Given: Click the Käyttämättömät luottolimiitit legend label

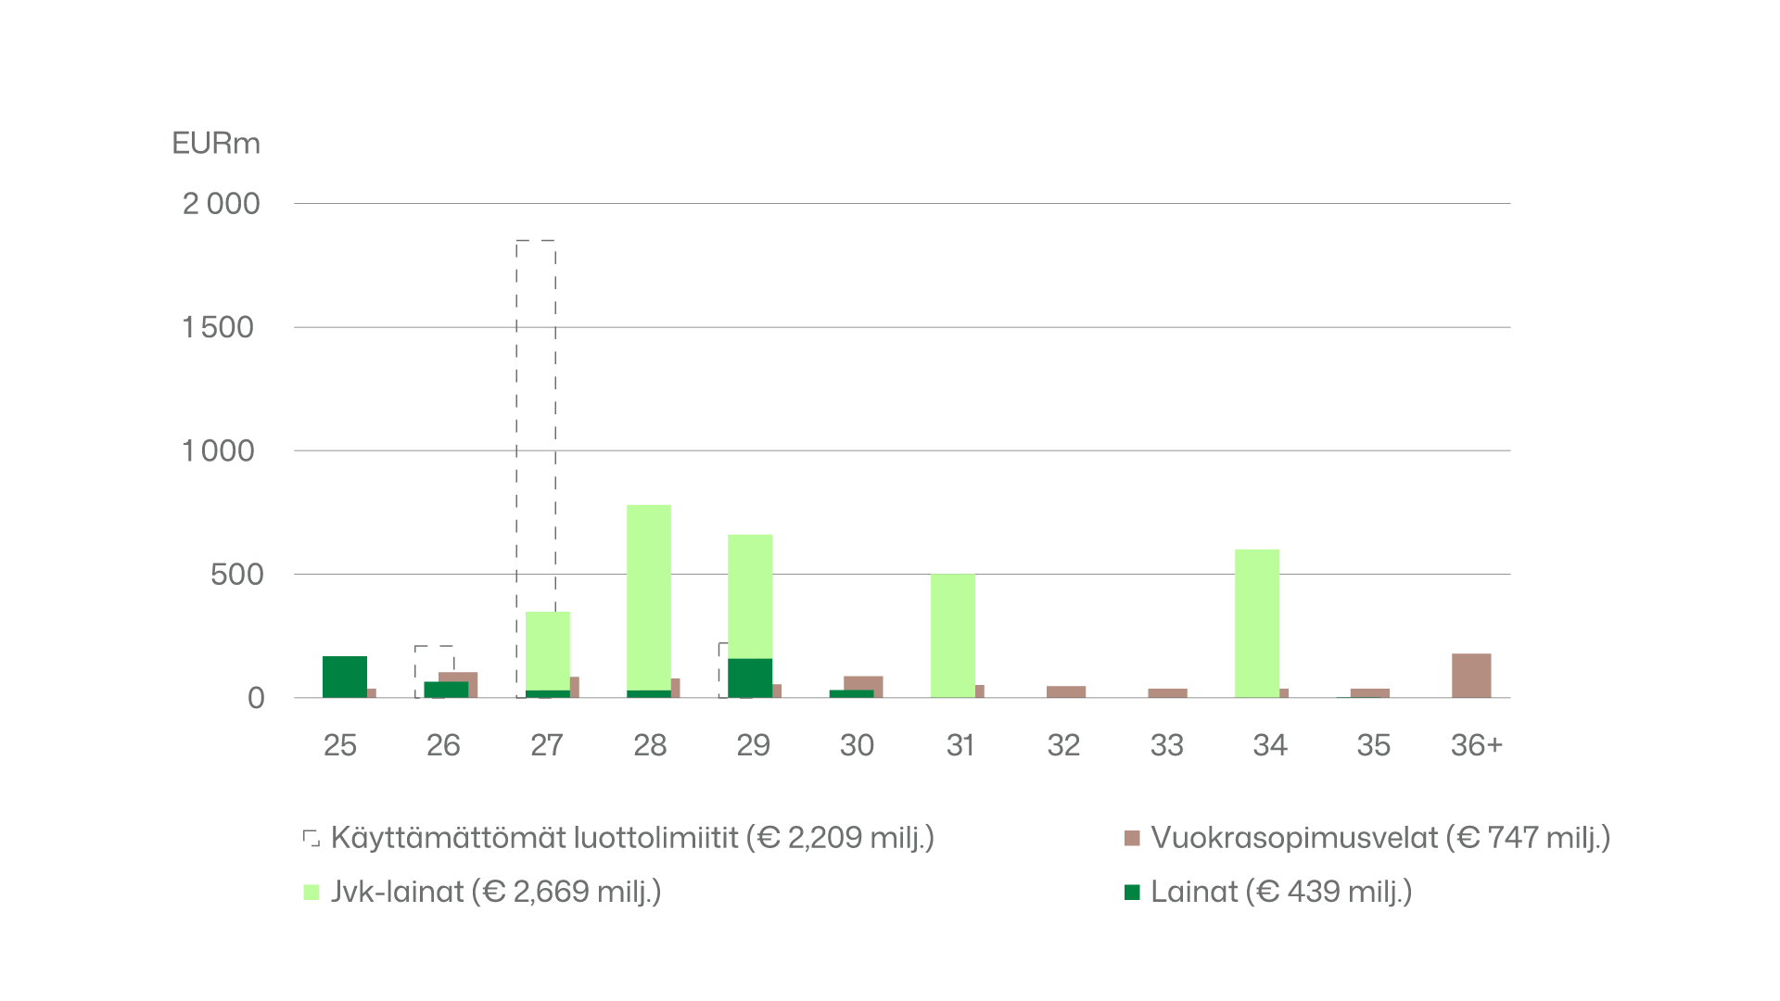Looking at the screenshot, I should [x=632, y=838].
